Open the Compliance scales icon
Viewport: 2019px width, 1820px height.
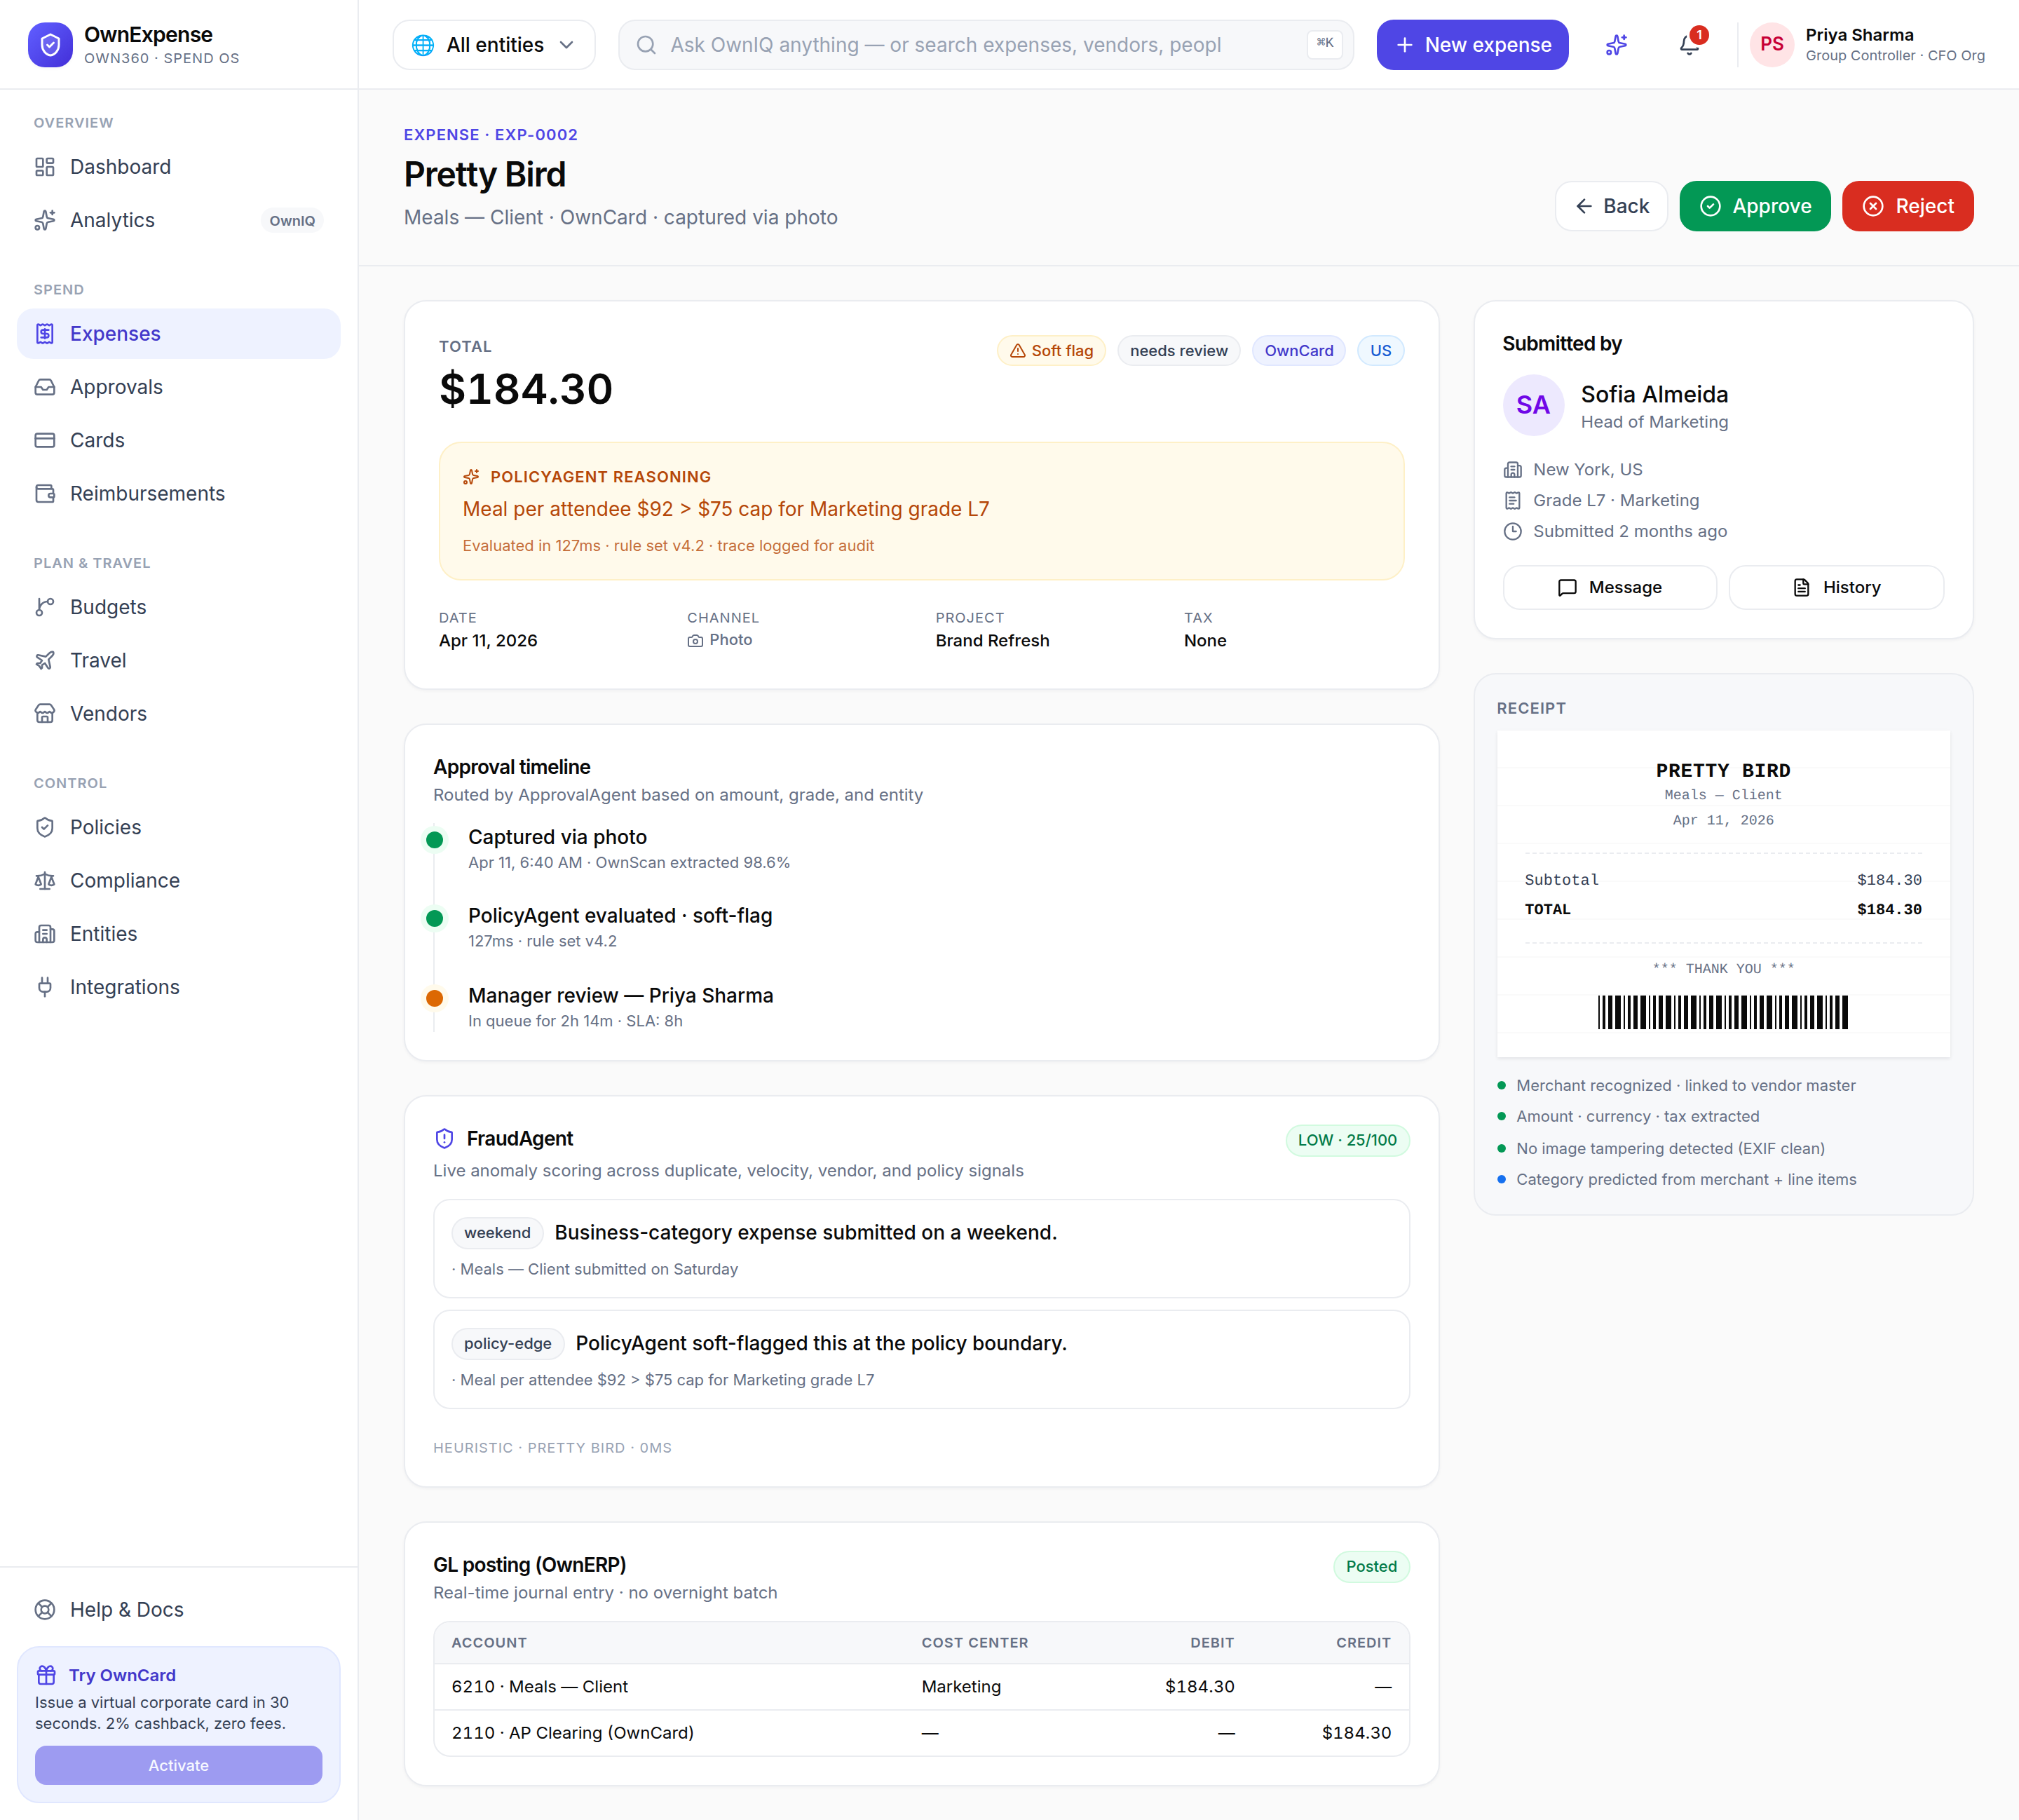(x=45, y=880)
